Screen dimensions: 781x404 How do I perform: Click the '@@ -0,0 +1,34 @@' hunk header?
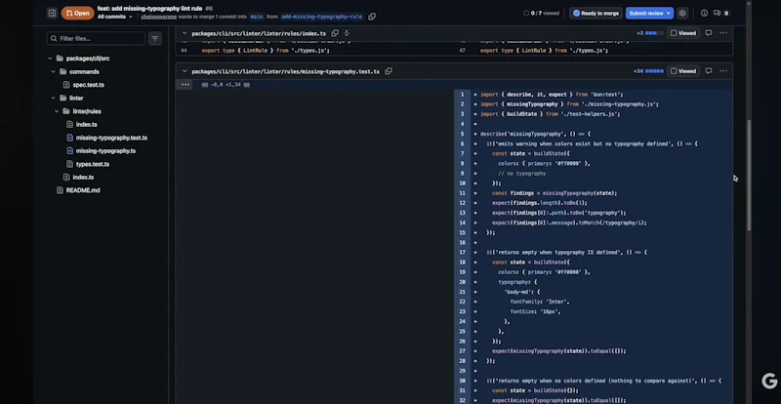[x=226, y=85]
